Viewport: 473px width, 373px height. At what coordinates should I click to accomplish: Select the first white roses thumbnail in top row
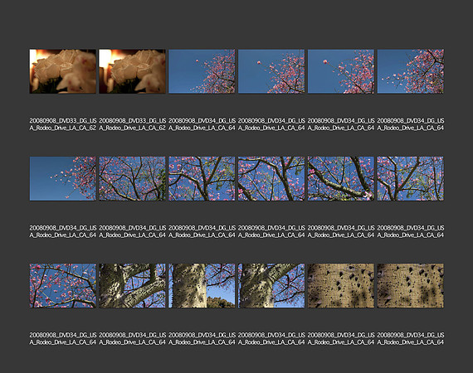pyautogui.click(x=63, y=71)
